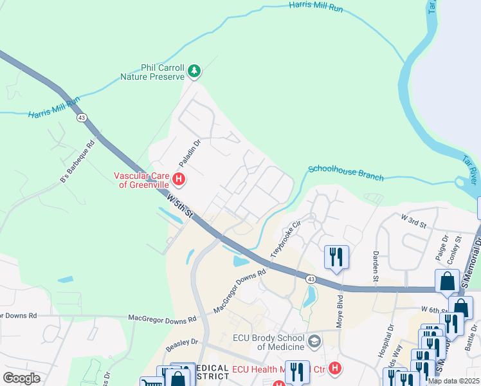Viewport: 481px width, 386px height.
Task: Open the restaurant pin near Moye Blvd
Action: 336,259
